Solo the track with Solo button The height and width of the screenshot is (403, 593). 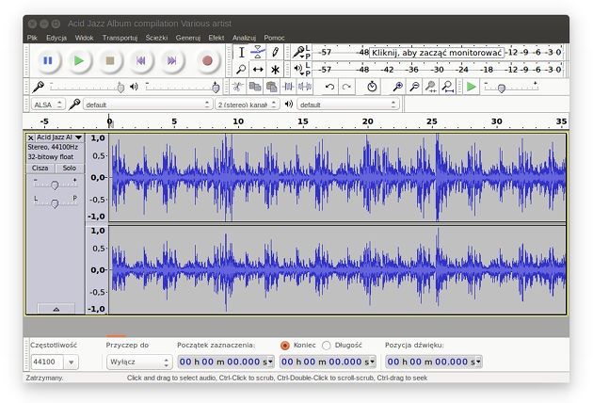click(70, 168)
